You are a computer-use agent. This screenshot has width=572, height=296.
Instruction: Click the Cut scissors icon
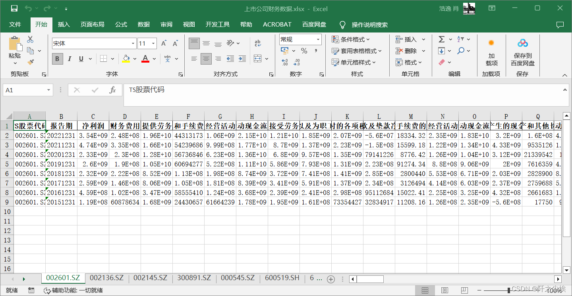(30, 40)
